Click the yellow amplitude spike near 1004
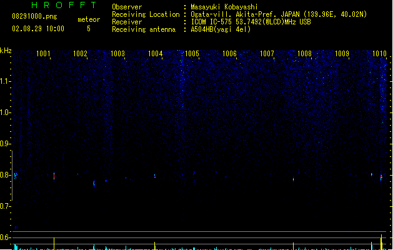Viewport: 393px width, 250px height. tap(155, 246)
